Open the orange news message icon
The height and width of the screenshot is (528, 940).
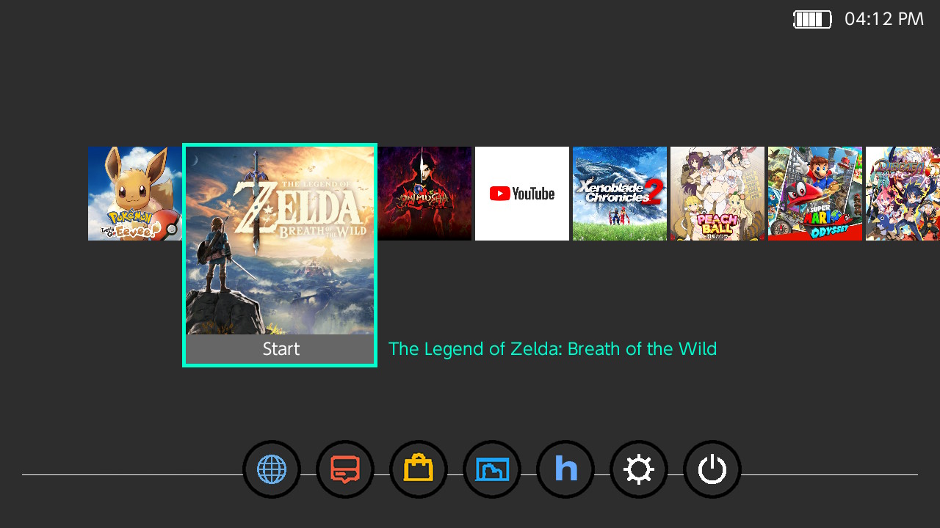(x=345, y=469)
